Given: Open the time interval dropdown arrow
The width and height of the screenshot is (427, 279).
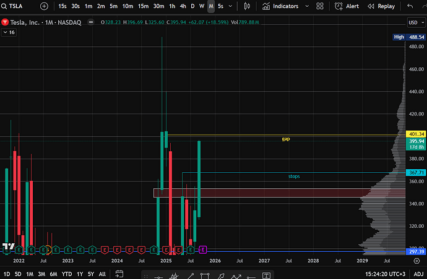Looking at the screenshot, I should 231,6.
